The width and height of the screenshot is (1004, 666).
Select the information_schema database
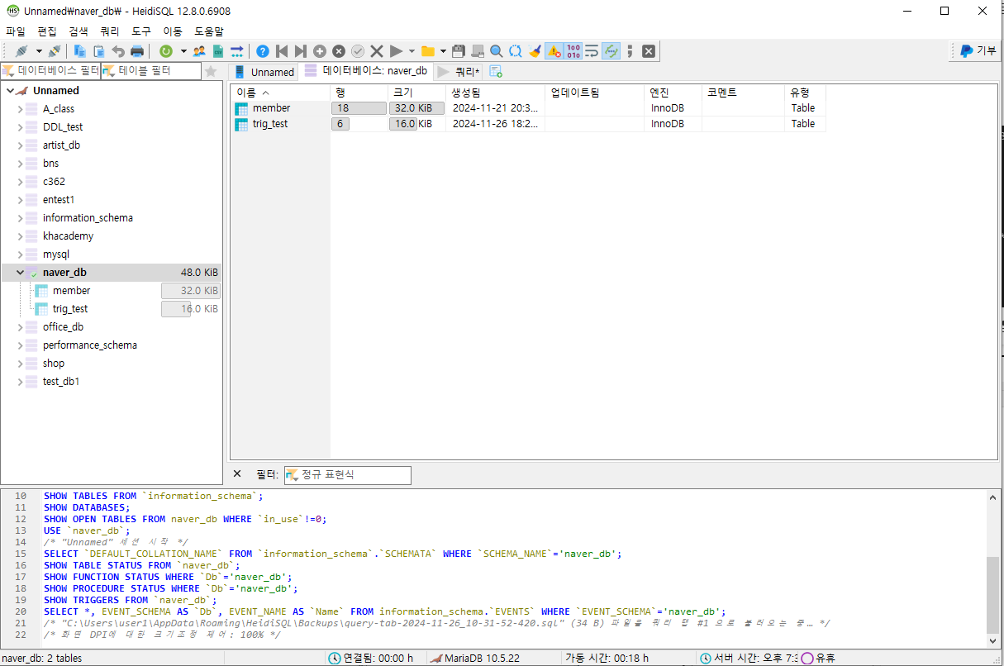pos(88,218)
